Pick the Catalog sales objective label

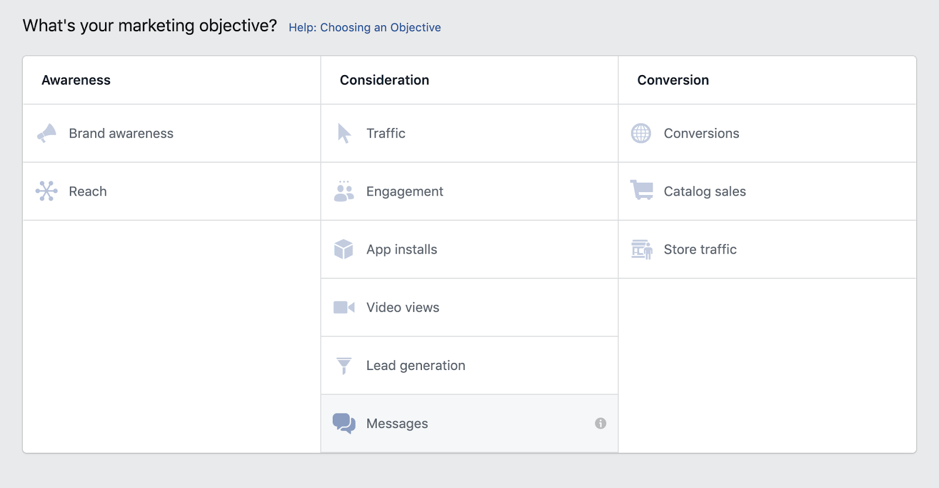(704, 191)
